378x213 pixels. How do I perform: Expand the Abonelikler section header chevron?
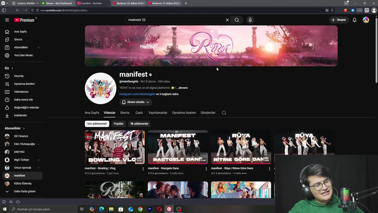[x=24, y=128]
